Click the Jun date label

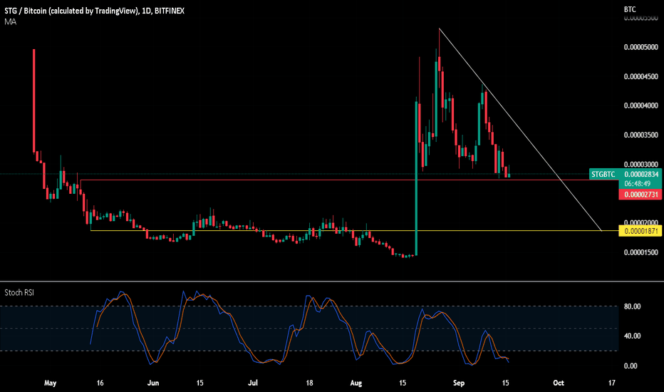point(153,383)
